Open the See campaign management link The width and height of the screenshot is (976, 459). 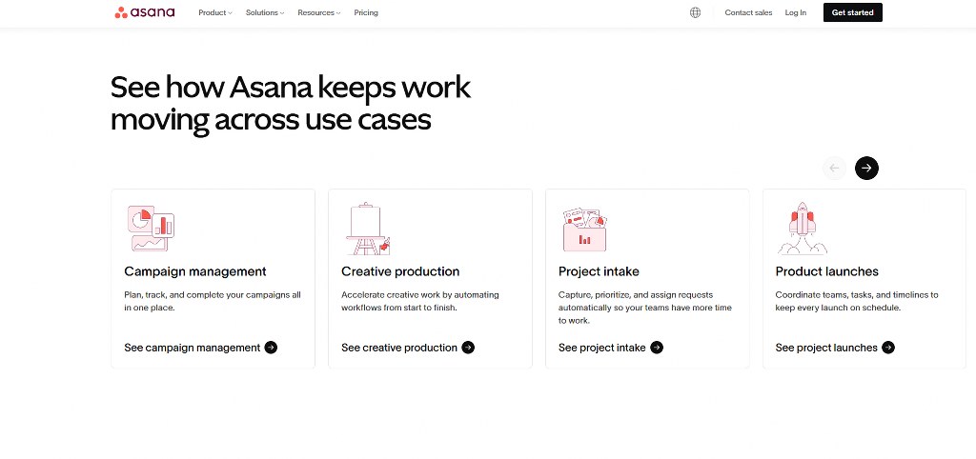coord(200,348)
